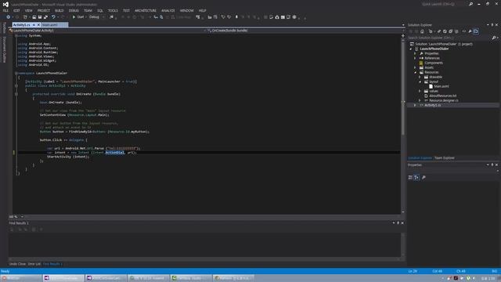This screenshot has width=501, height=282.
Task: Toggle Preview Selected Items in Solution Explorer
Action: point(476,31)
